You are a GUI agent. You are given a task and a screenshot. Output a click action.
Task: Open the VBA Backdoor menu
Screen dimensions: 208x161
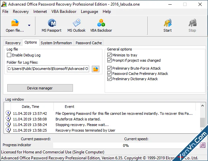(64, 12)
